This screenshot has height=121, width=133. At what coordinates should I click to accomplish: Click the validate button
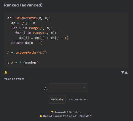click(x=57, y=99)
